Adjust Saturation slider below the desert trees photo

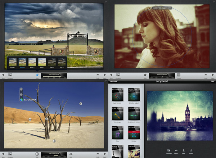(54, 155)
